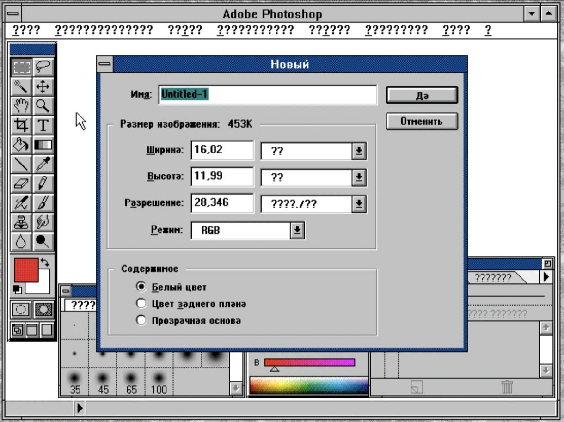Open the Новый dialog control menu box
Image resolution: width=564 pixels, height=422 pixels.
(x=105, y=64)
